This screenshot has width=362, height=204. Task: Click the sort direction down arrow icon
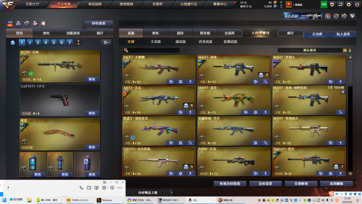(350, 50)
